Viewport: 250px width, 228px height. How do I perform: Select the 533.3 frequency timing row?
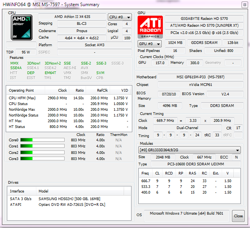pos(189,187)
